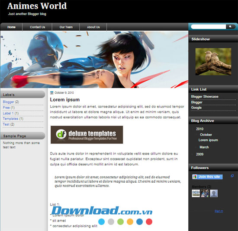Open the third follower silhouette avatar
The height and width of the screenshot is (231, 238).
point(214,193)
